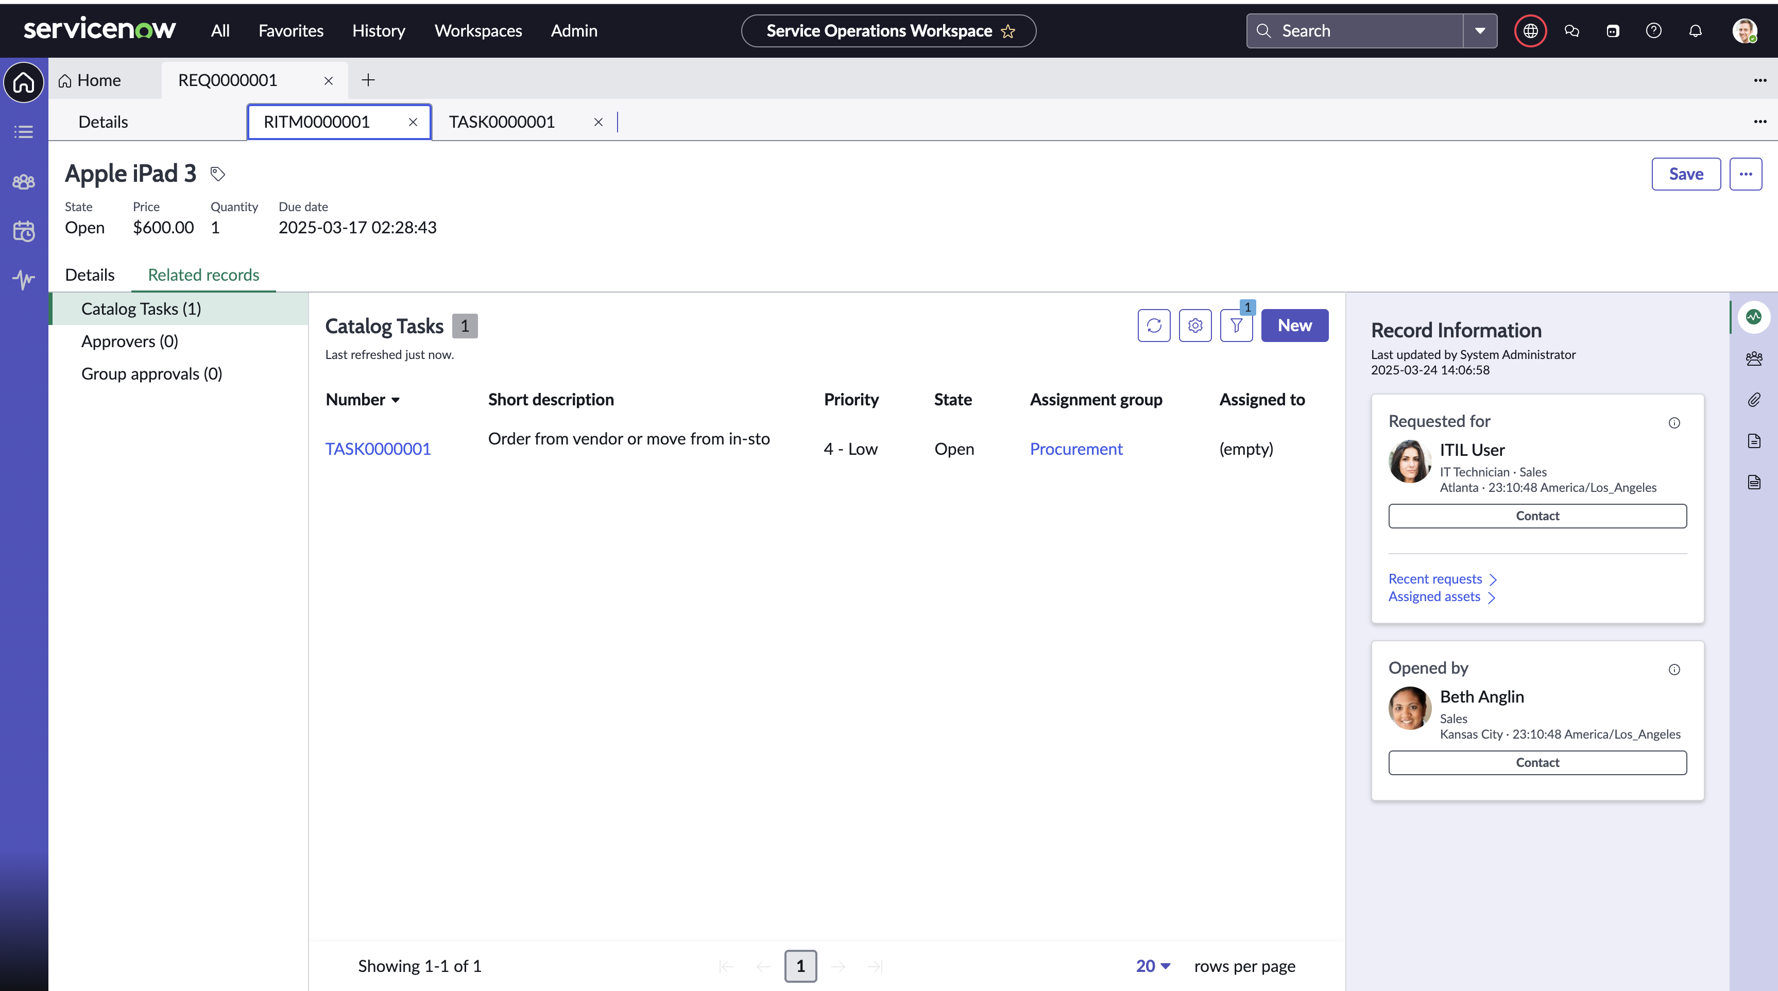The height and width of the screenshot is (991, 1778).
Task: Open the Procurement assignment group link
Action: [x=1076, y=449]
